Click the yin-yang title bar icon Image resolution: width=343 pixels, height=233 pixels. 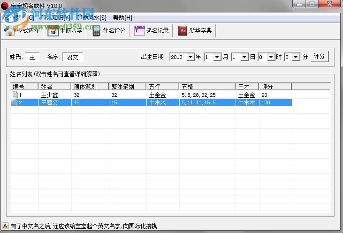[x=5, y=6]
